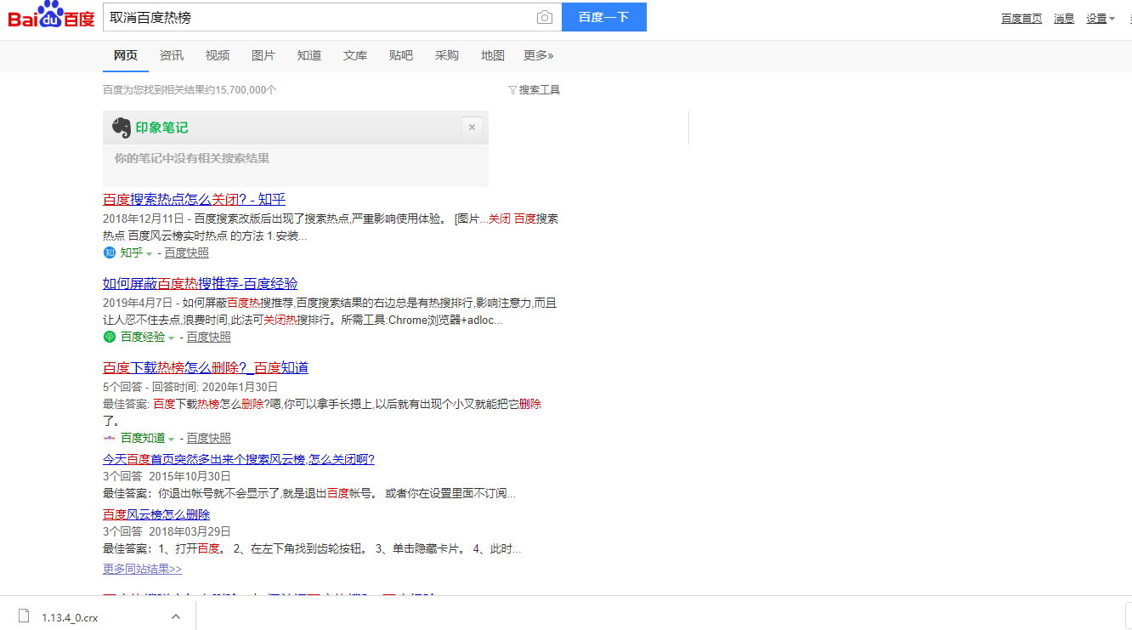Click the Baidu logo

(51, 16)
